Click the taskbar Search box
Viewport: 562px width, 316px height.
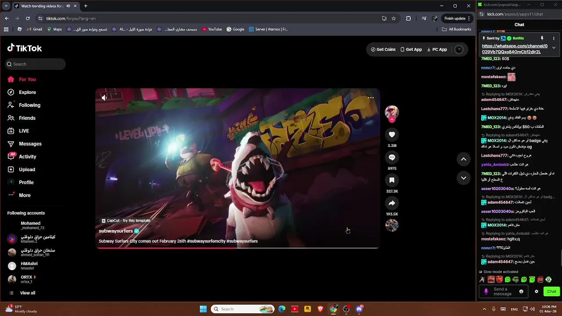tap(242, 309)
